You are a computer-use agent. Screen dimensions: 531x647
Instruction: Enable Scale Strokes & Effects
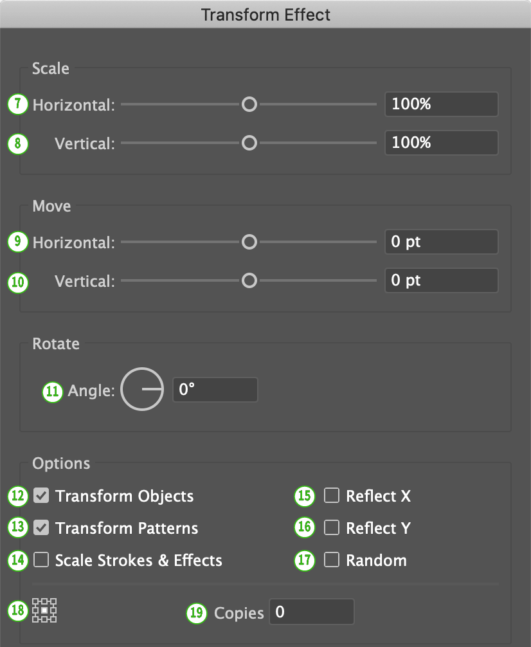click(42, 560)
